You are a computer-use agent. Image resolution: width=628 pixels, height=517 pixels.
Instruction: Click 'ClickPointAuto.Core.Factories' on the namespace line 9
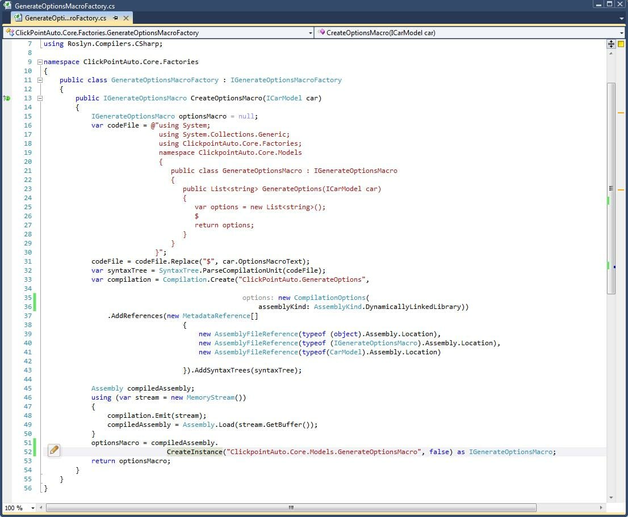click(141, 62)
